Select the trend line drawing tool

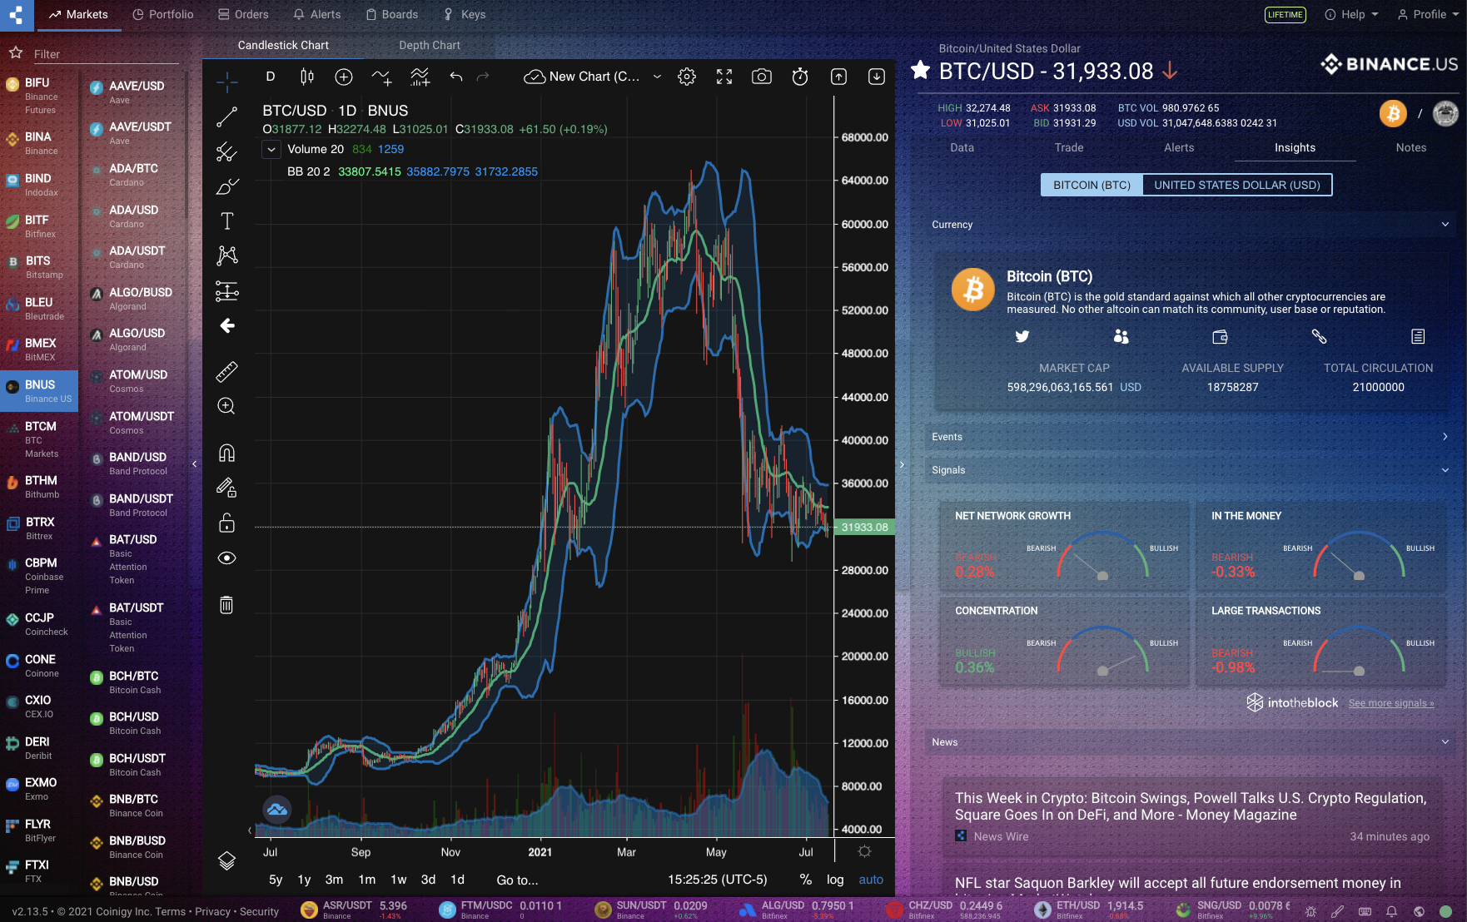pyautogui.click(x=226, y=117)
